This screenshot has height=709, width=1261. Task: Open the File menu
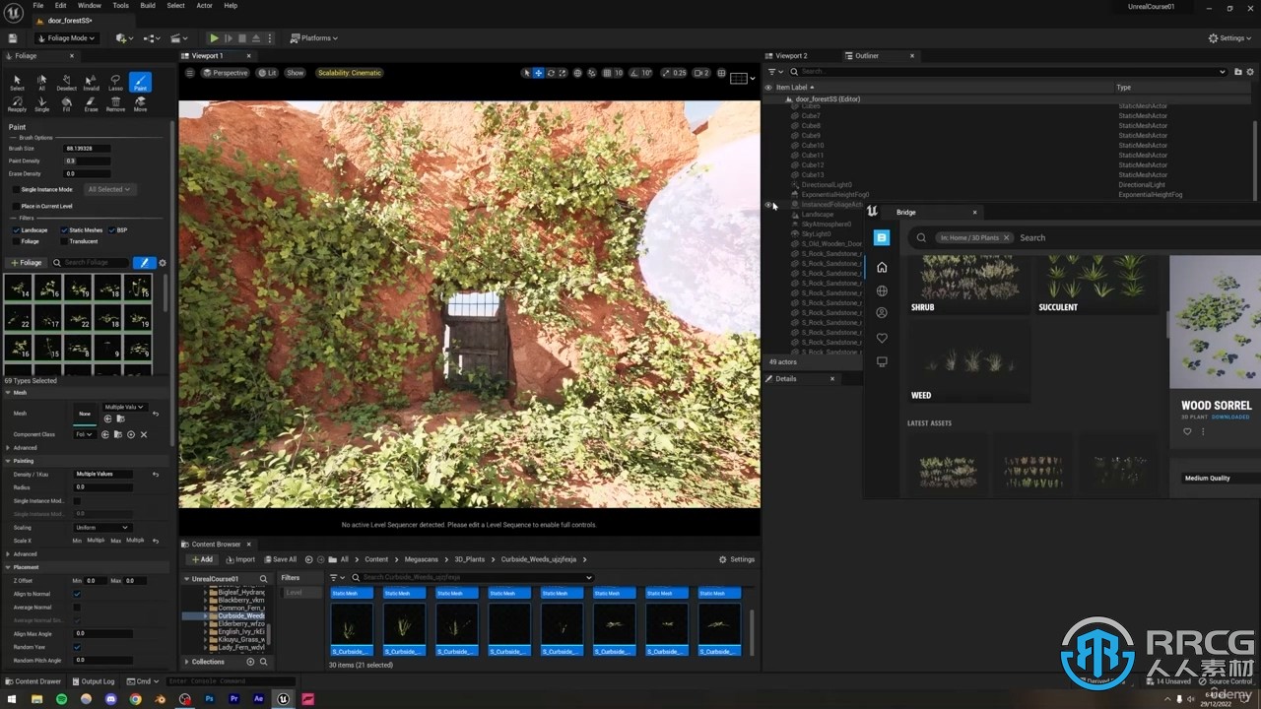38,6
